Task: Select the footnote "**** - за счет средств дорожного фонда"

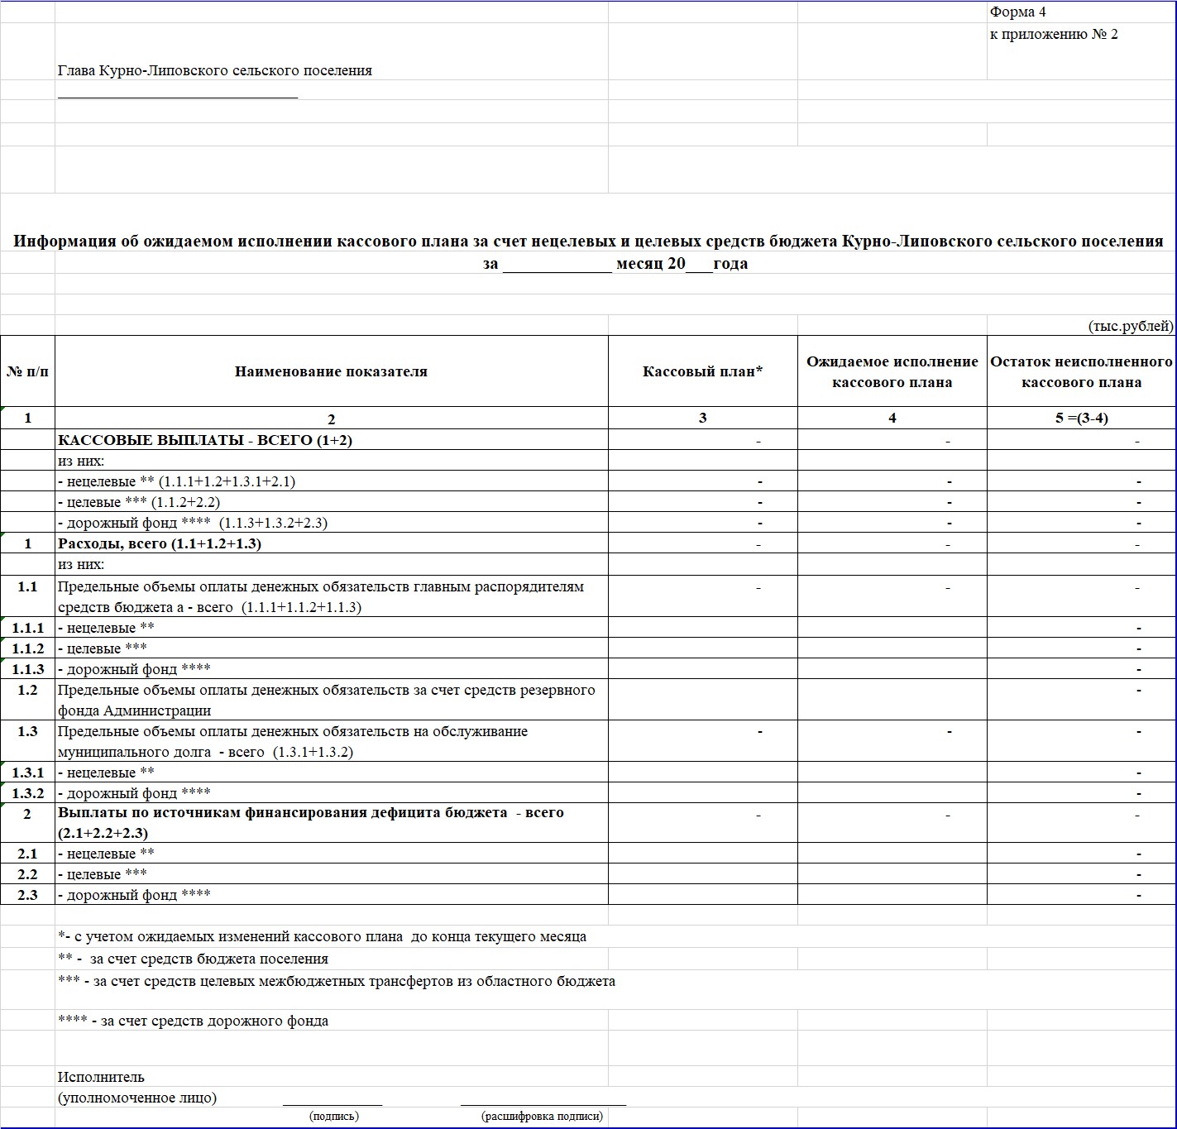Action: 193,1021
